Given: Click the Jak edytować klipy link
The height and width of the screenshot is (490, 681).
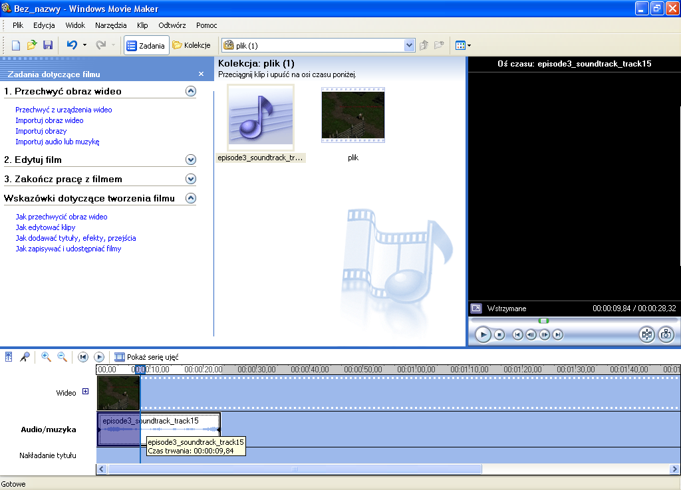Looking at the screenshot, I should pos(45,227).
